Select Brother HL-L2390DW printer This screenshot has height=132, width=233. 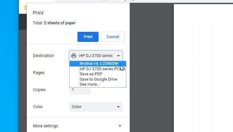pyautogui.click(x=99, y=64)
